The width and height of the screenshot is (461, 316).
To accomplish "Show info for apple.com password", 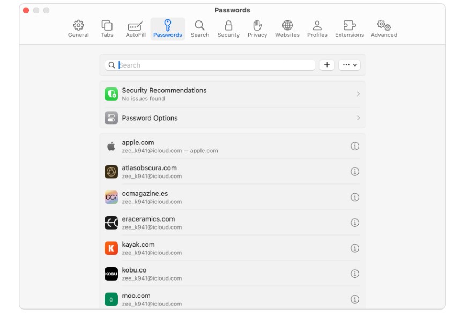I will (354, 146).
